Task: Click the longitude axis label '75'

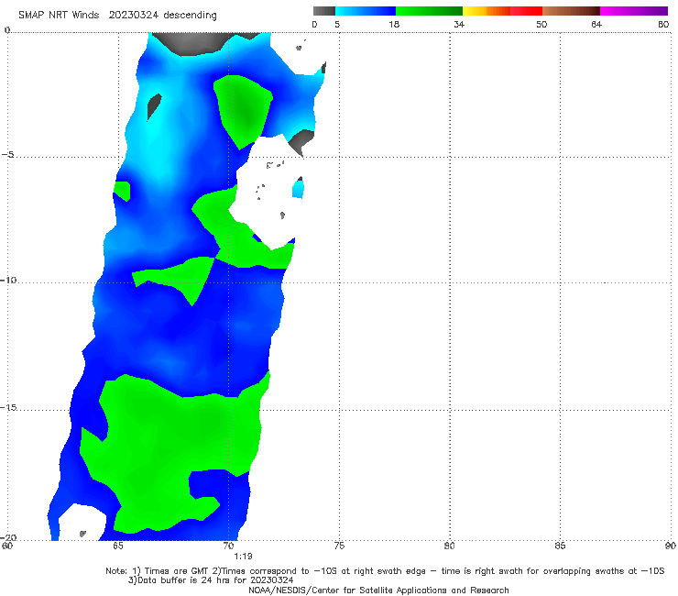Action: click(339, 546)
